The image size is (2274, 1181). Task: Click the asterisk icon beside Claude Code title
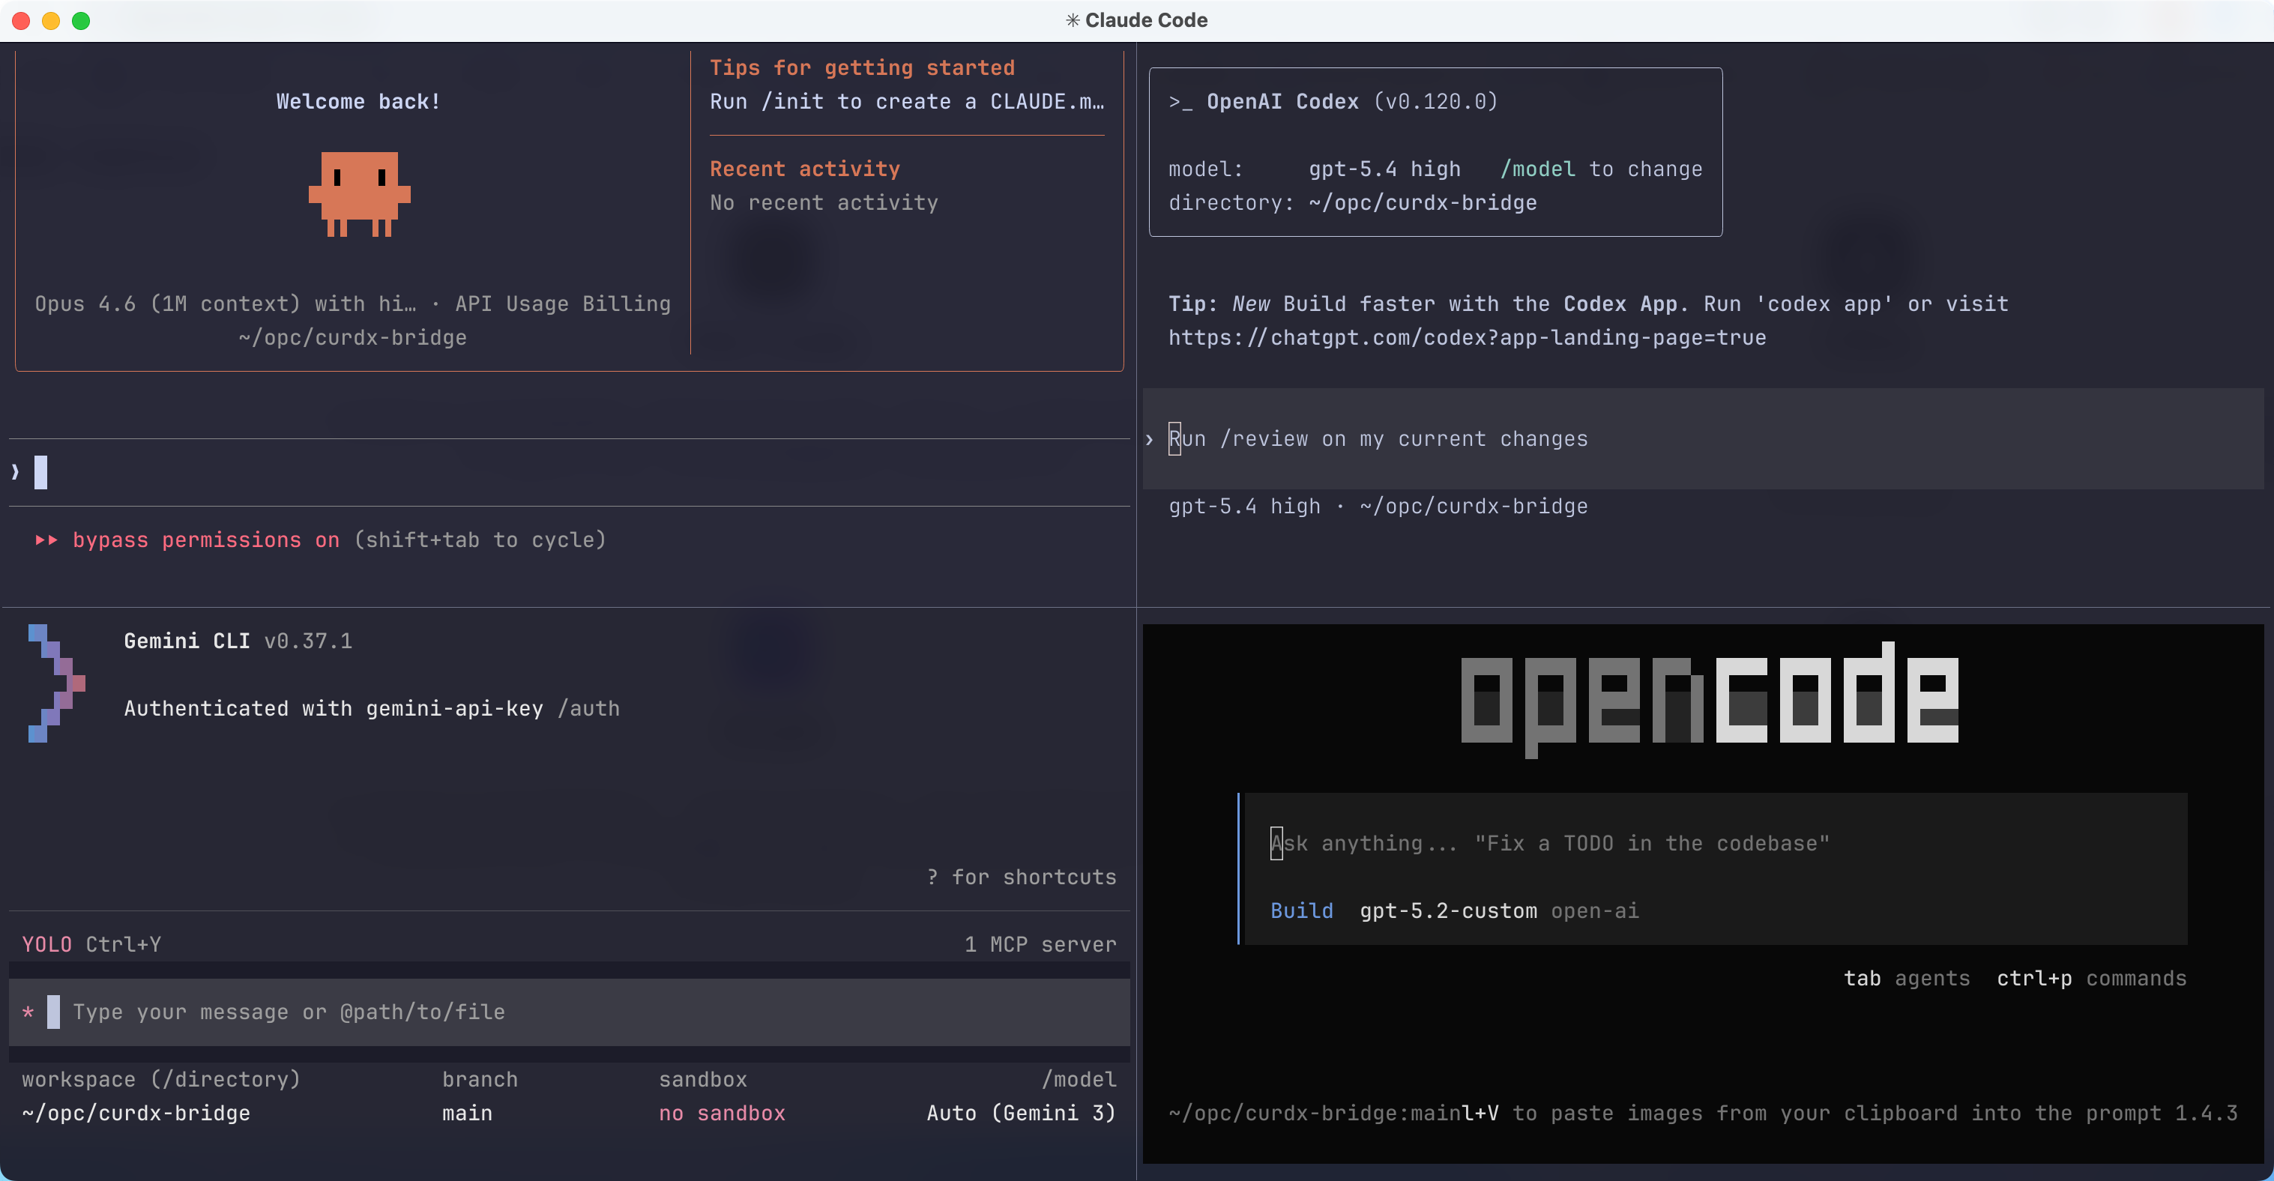(x=1073, y=20)
